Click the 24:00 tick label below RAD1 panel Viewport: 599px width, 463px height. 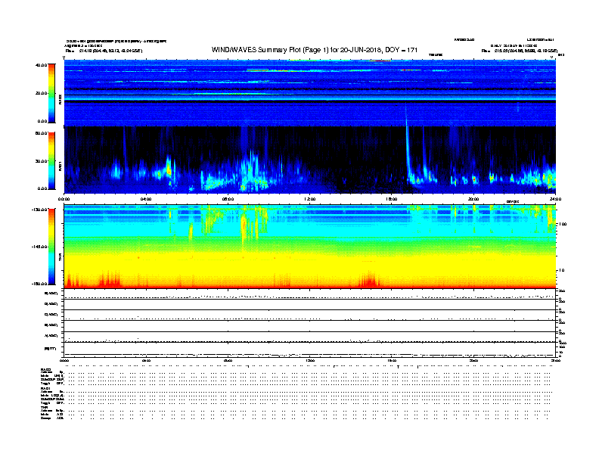[555, 199]
